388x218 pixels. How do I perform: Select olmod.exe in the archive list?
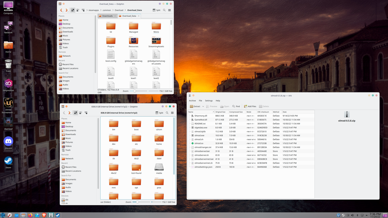coord(199,135)
